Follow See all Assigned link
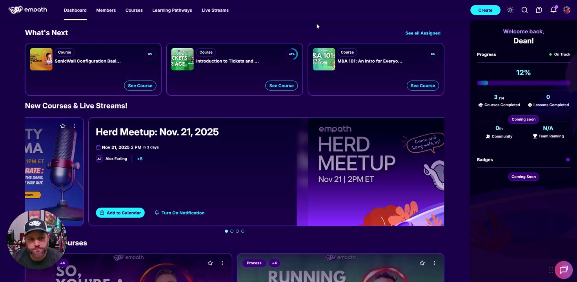This screenshot has width=577, height=282. coord(423,33)
